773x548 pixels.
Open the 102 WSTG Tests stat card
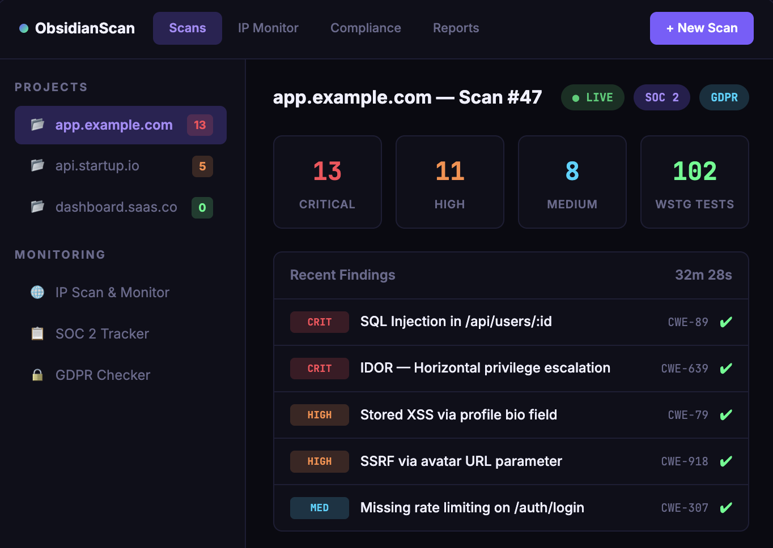695,182
